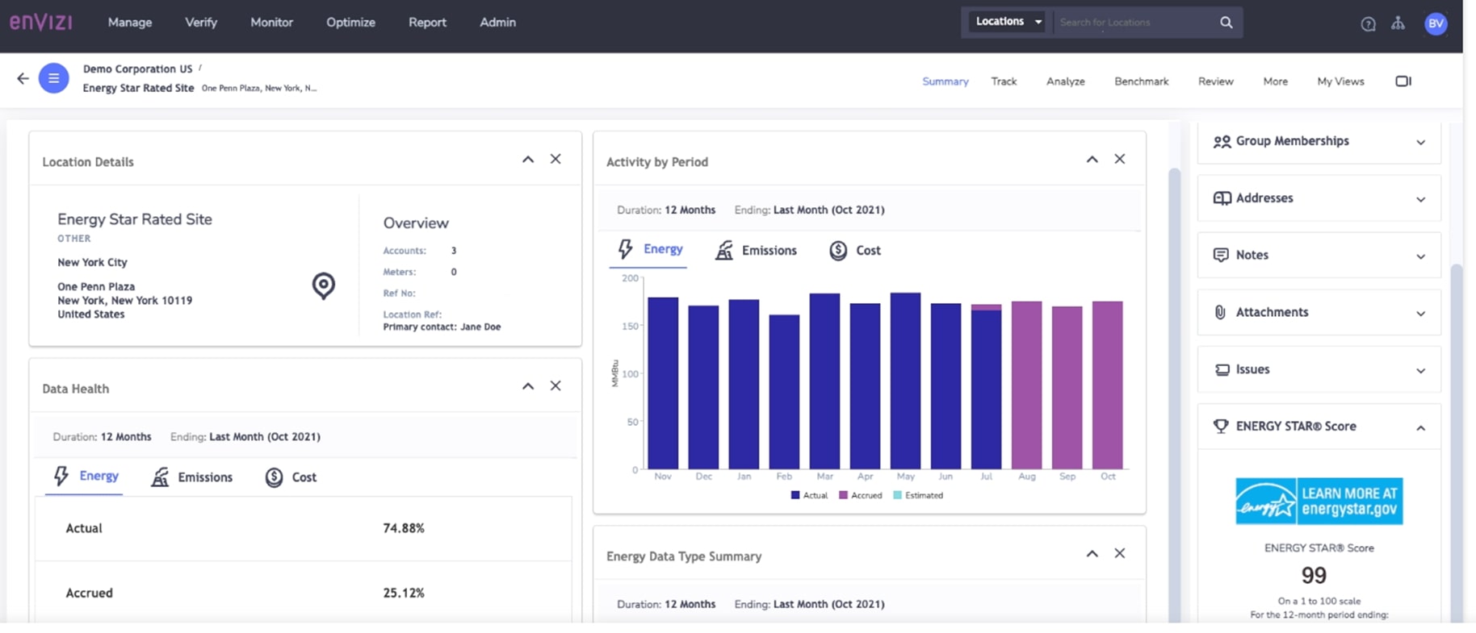Click the back arrow icon
1476x633 pixels.
(x=23, y=78)
